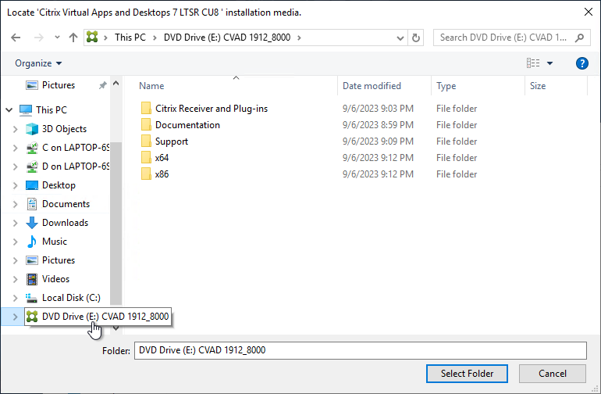This screenshot has height=394, width=601.
Task: Confirm with the Select Folder button
Action: [467, 374]
